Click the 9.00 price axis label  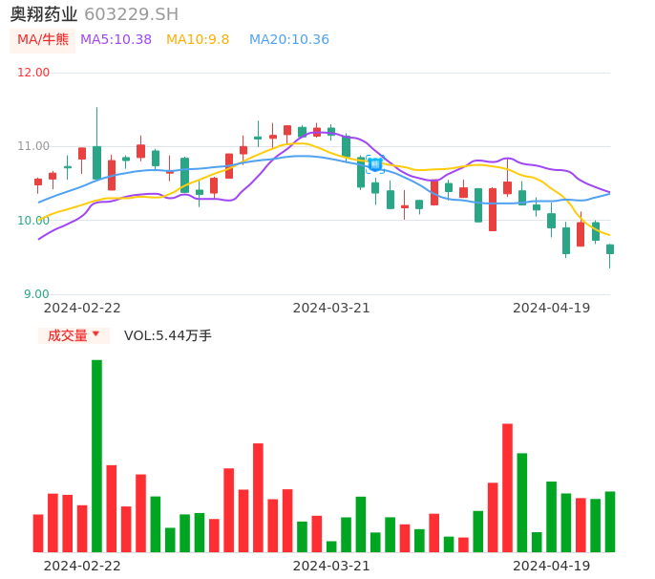tap(36, 294)
